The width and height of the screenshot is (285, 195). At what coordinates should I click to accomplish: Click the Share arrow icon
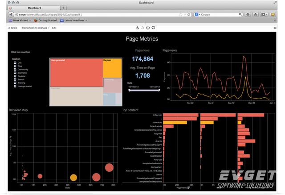pos(9,28)
